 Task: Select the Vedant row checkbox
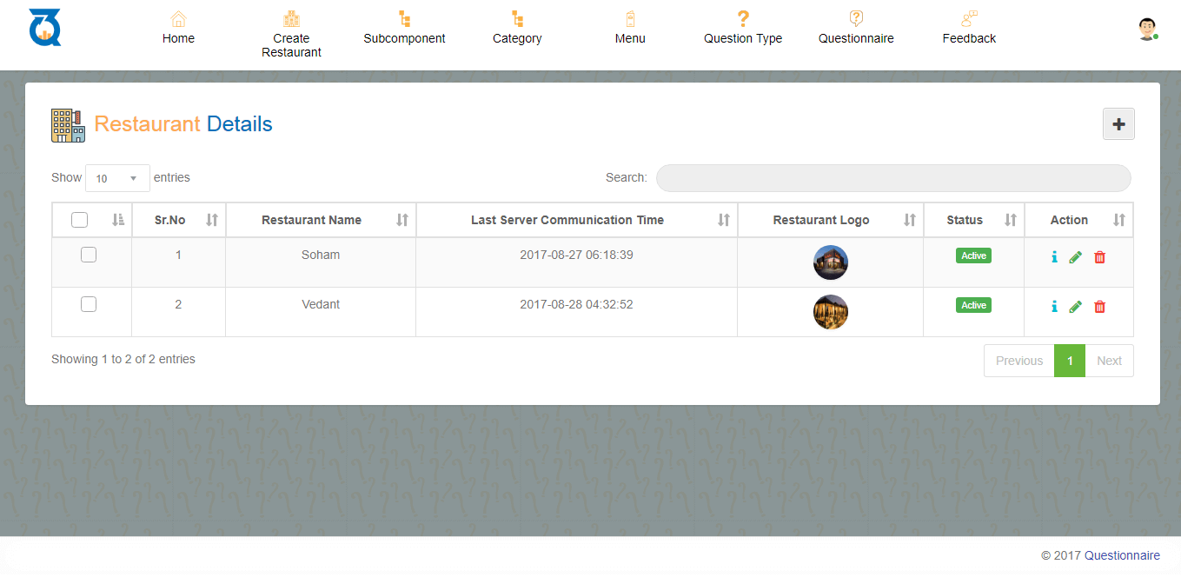tap(89, 304)
